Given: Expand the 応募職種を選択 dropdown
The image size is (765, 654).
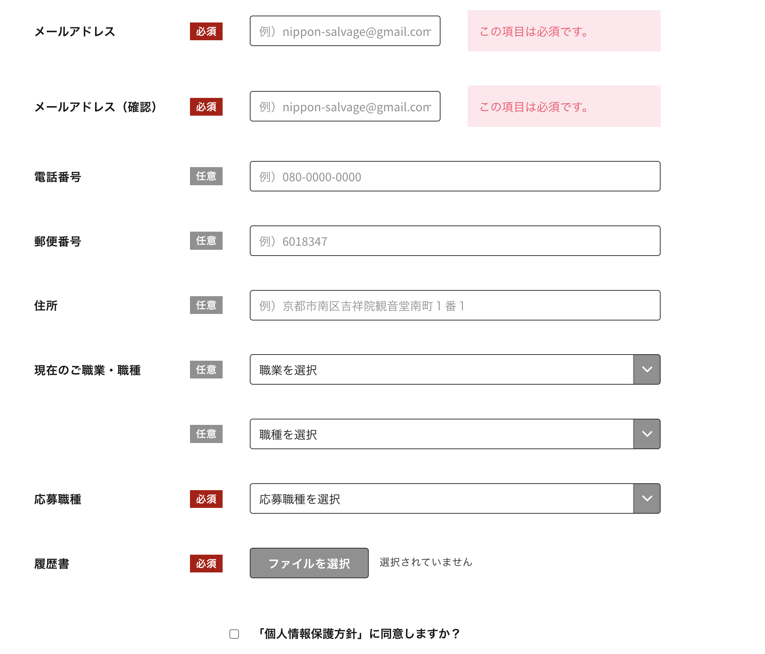Looking at the screenshot, I should click(x=441, y=498).
